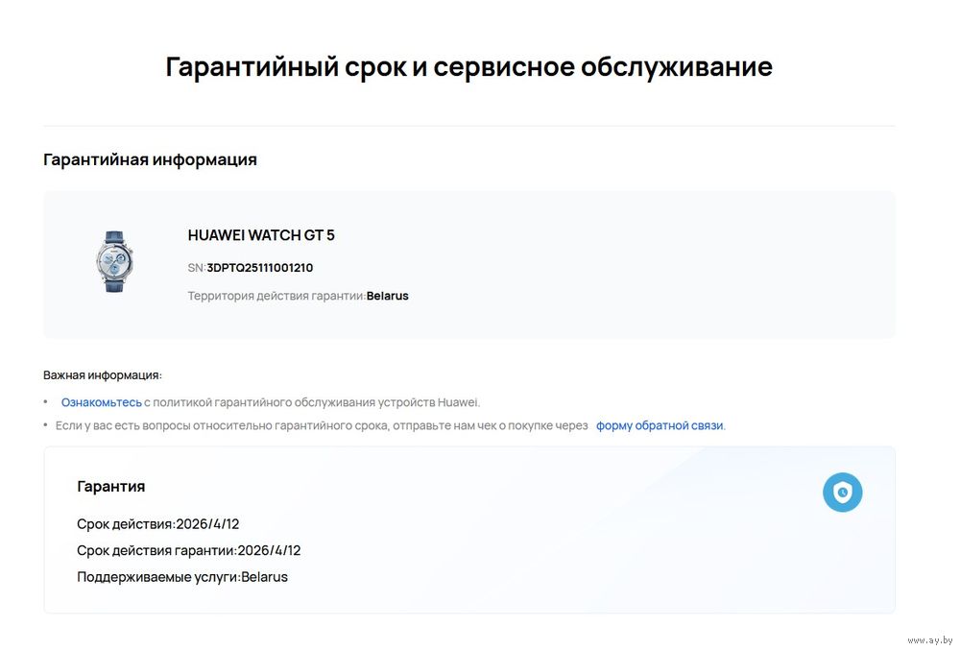Click the Территория действия гарантии Belarus text
The image size is (960, 651).
(299, 296)
